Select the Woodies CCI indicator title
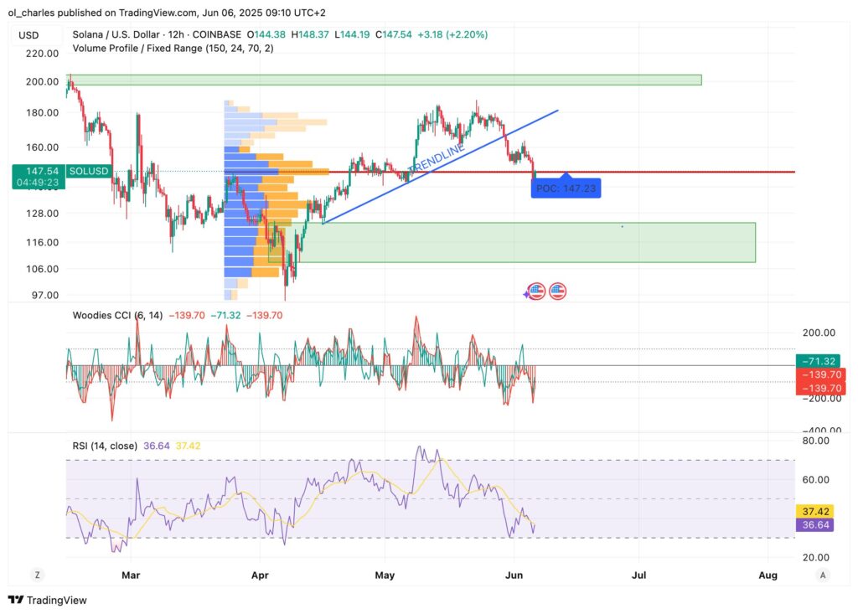 pos(117,315)
